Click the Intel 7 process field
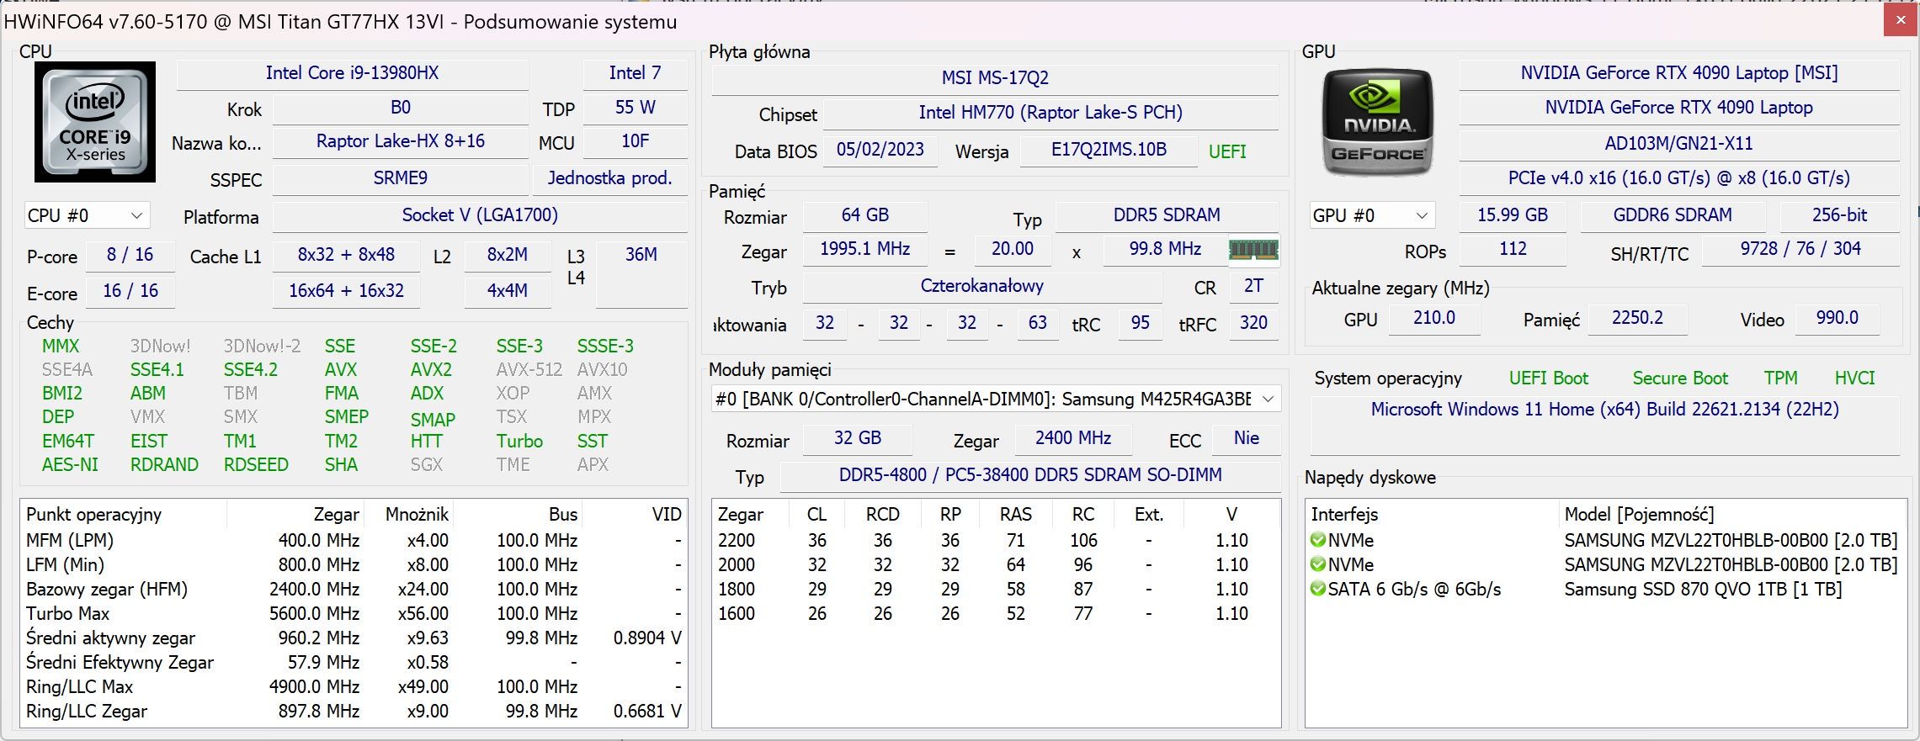This screenshot has height=741, width=1920. (x=635, y=73)
